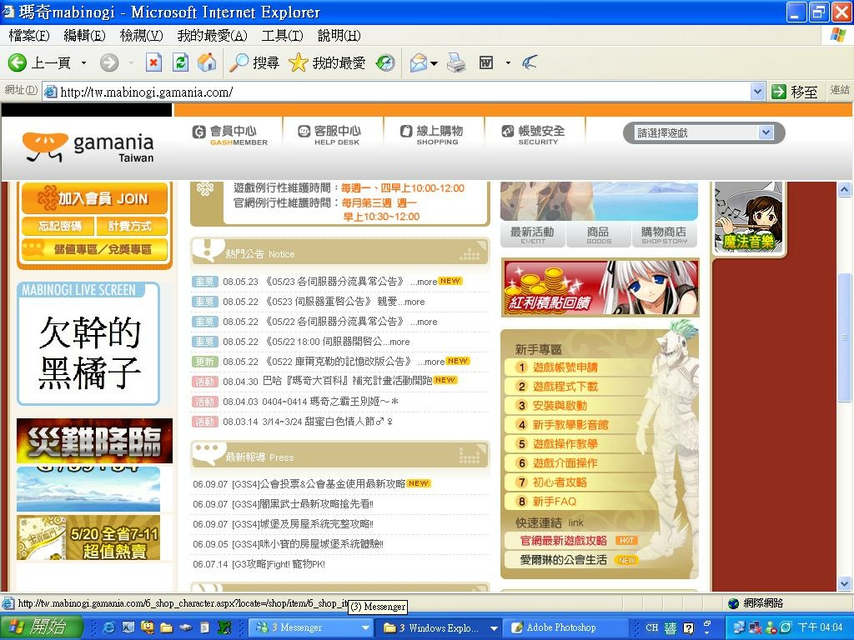Viewport: 854px width, 640px height.
Task: Click the scrollbar down arrow
Action: coord(844,584)
